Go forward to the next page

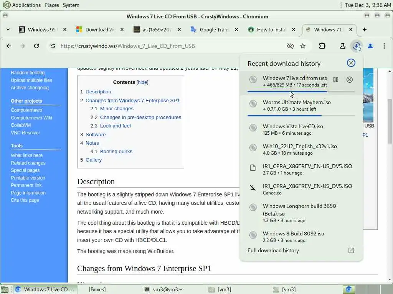click(x=23, y=46)
